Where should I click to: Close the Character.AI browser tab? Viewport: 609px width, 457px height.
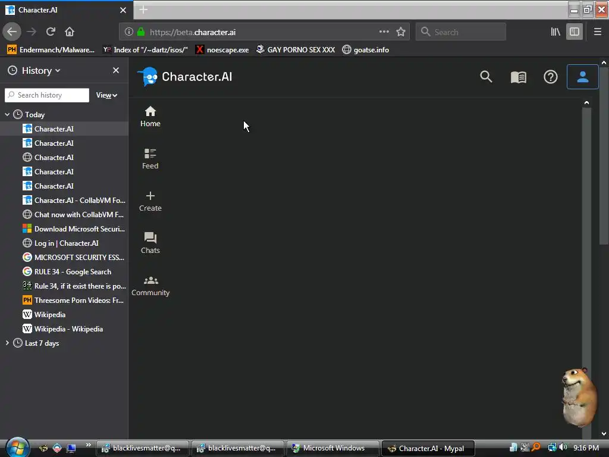123,10
